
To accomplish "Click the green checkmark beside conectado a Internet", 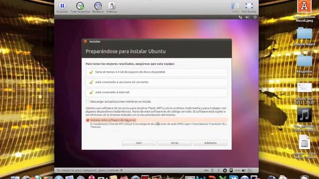I will pyautogui.click(x=91, y=92).
